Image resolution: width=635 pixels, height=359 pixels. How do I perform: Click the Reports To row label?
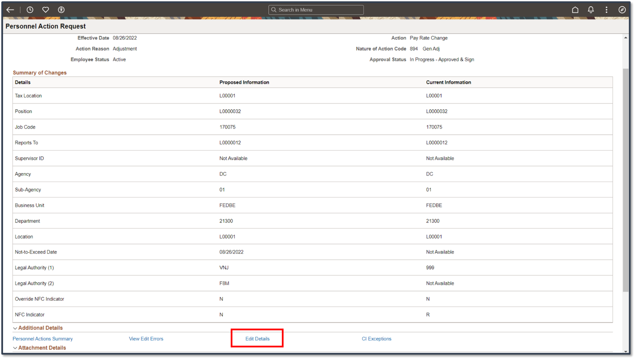(x=27, y=143)
